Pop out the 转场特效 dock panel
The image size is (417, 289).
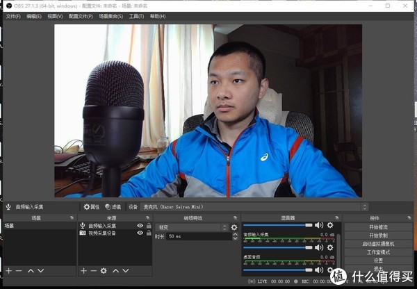(x=235, y=217)
